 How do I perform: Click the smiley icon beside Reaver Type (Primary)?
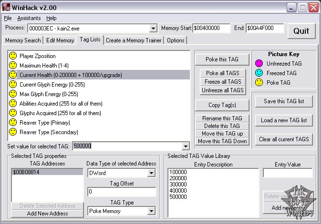(13, 123)
